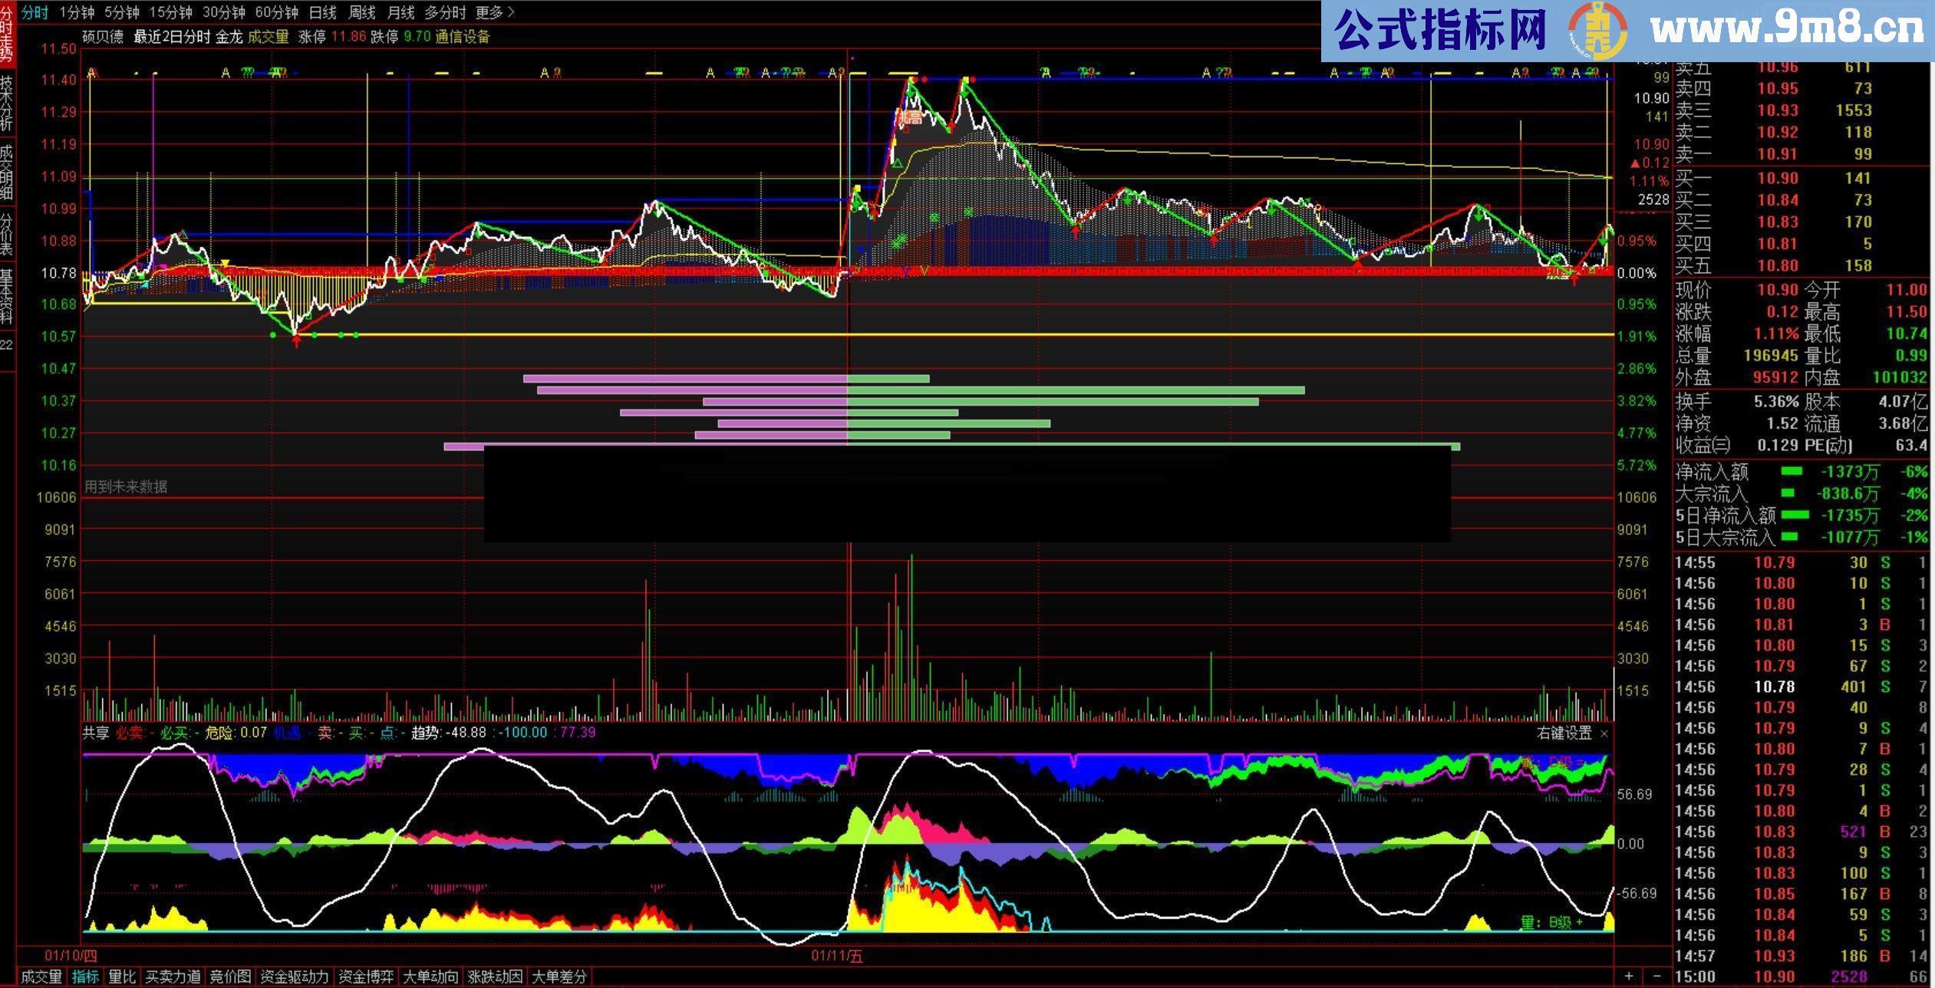This screenshot has height=988, width=1935.
Task: Select the 成交量 bottom tab
Action: pyautogui.click(x=41, y=976)
